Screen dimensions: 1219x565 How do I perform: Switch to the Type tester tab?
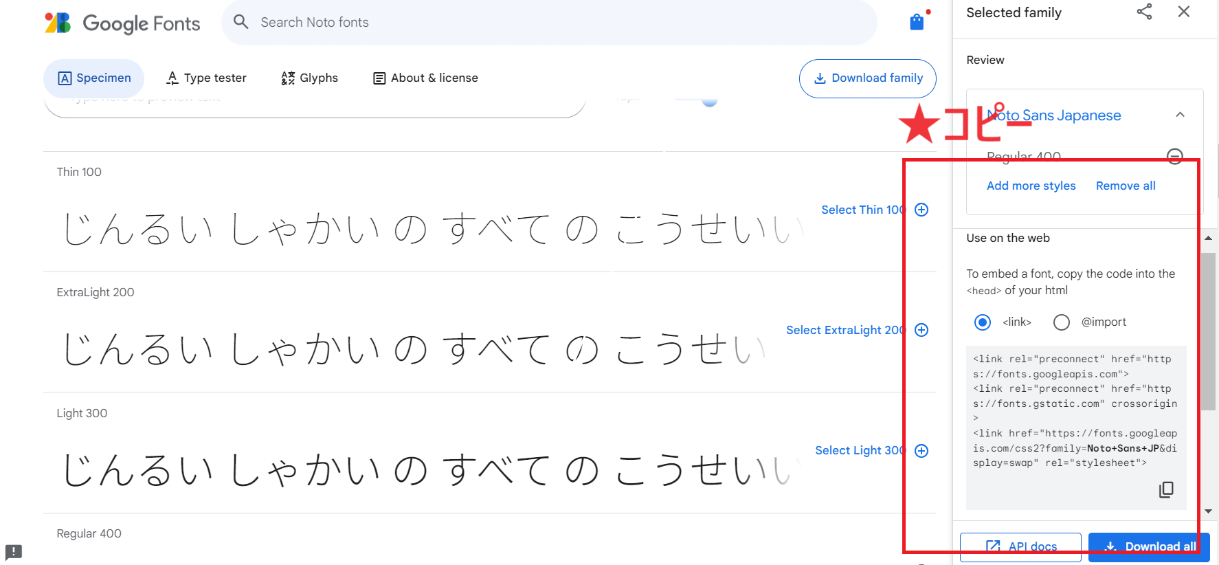pyautogui.click(x=206, y=78)
